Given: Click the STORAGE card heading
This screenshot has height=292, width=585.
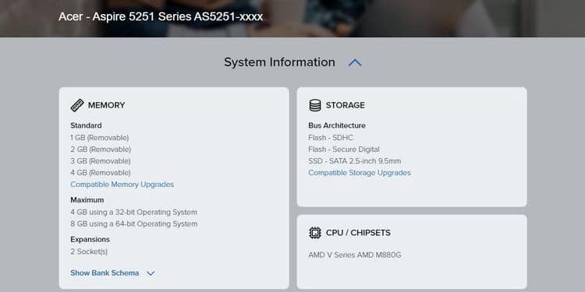Looking at the screenshot, I should [345, 105].
